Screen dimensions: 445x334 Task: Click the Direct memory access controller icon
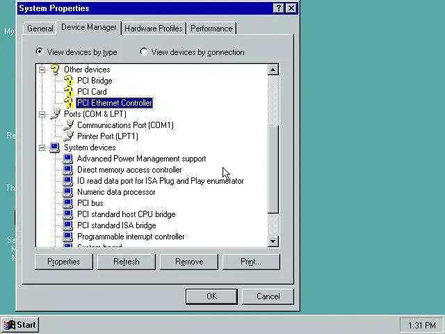point(68,170)
